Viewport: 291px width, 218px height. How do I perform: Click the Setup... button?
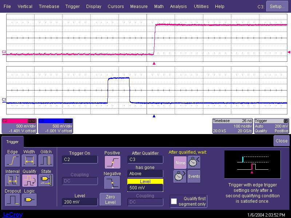277,7
